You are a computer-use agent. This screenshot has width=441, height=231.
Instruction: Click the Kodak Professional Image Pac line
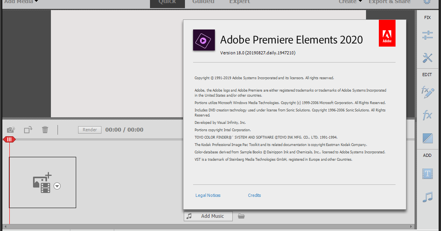point(281,145)
